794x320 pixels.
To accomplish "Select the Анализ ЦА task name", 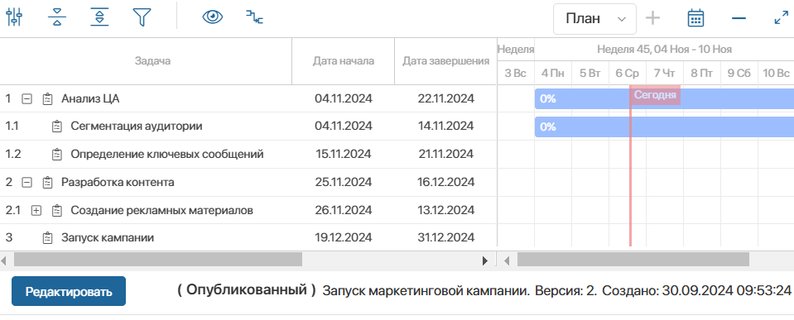I will click(90, 99).
